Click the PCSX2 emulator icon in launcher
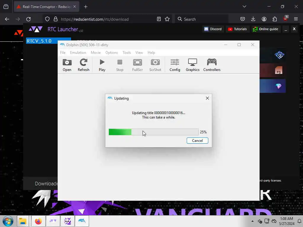 point(279,55)
